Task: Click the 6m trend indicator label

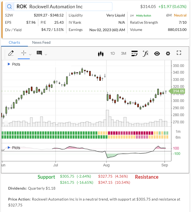Action: [178, 137]
